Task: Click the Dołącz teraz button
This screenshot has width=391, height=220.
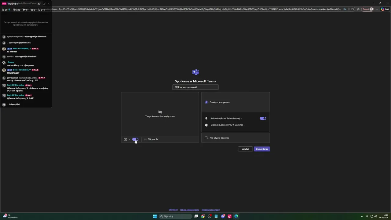Action: pyautogui.click(x=262, y=149)
